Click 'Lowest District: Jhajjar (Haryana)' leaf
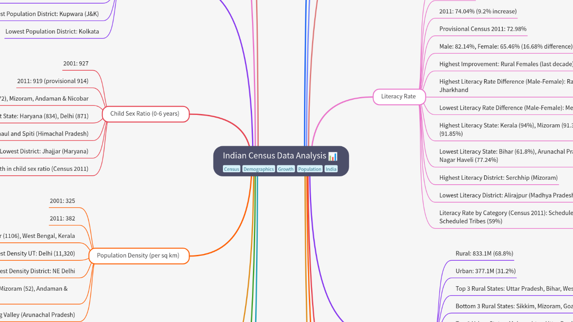The width and height of the screenshot is (573, 322). [x=44, y=151]
